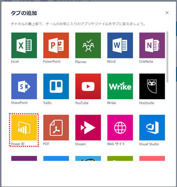The height and width of the screenshot is (187, 177).
Task: Choose the Stream app icon
Action: pyautogui.click(x=88, y=128)
